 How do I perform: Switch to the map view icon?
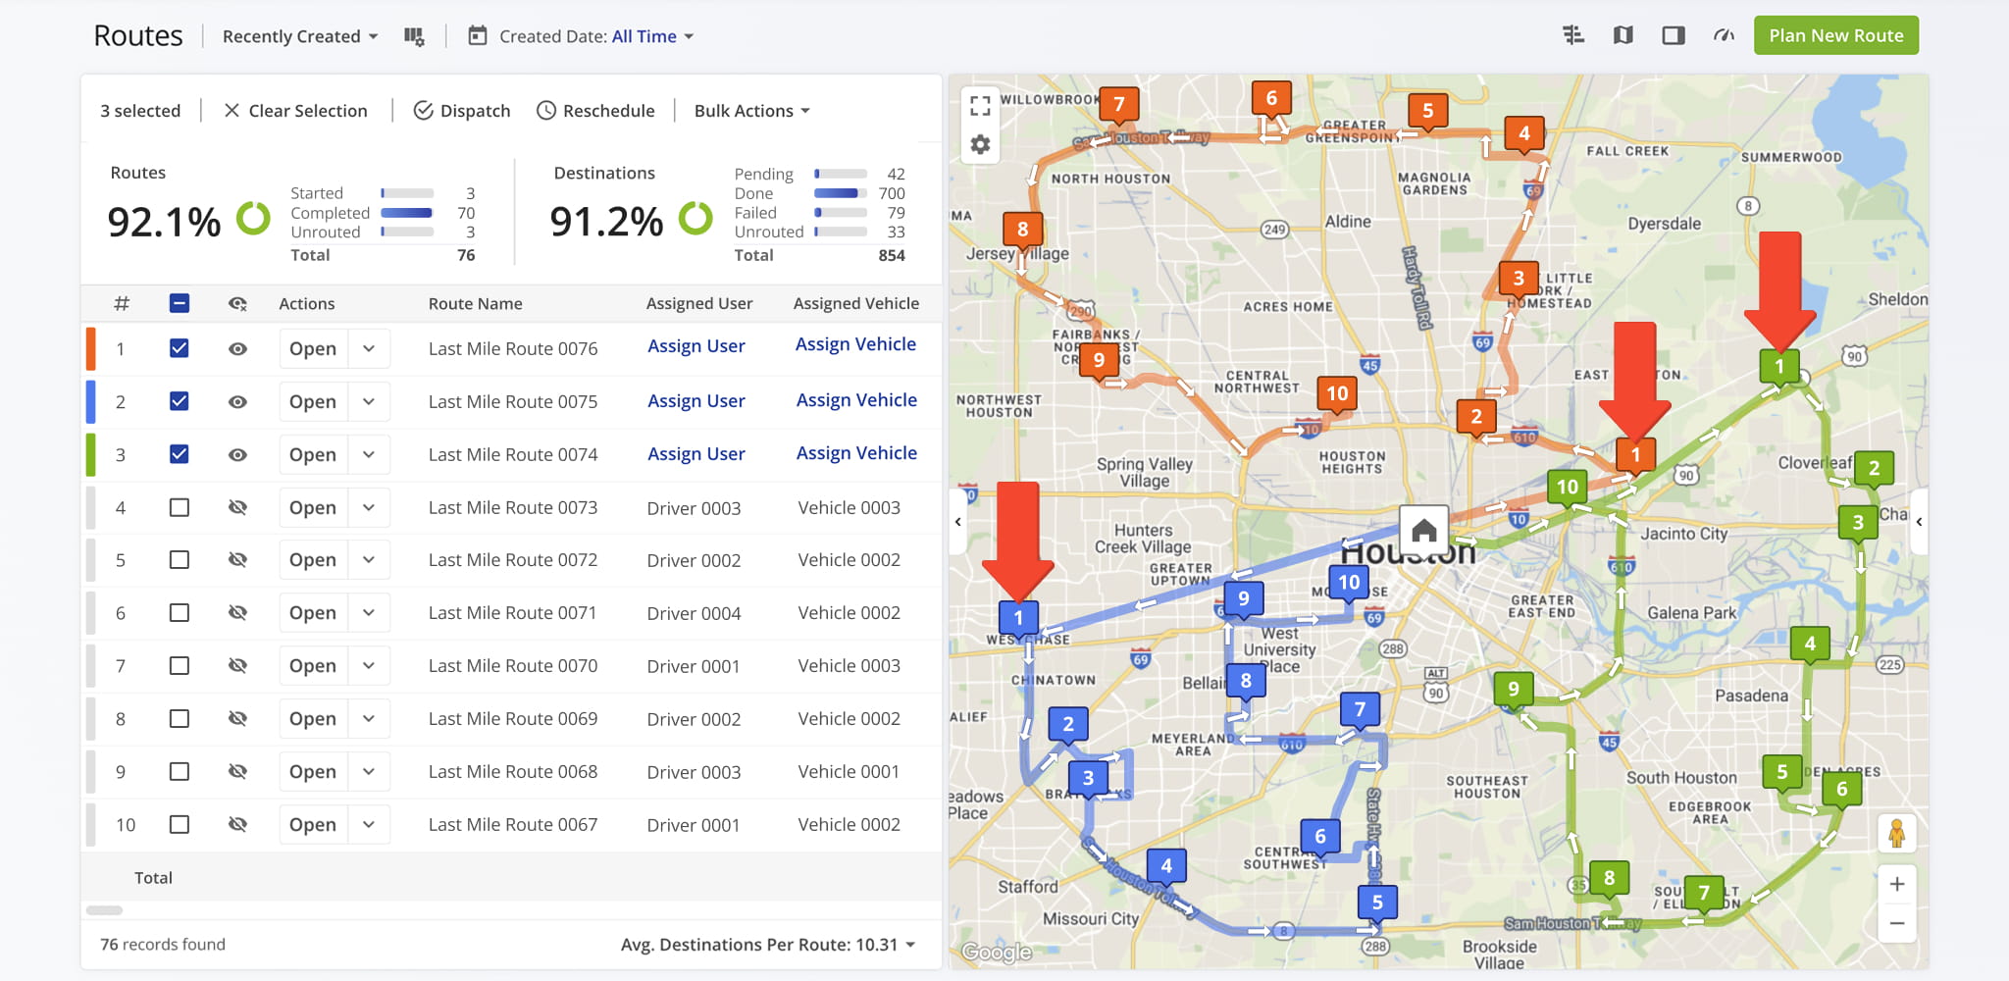[x=1623, y=35]
